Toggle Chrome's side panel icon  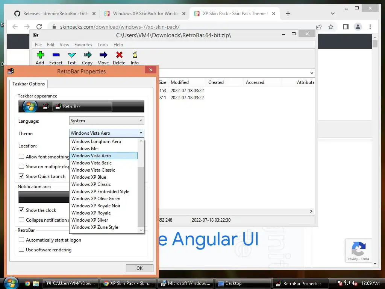[346, 27]
